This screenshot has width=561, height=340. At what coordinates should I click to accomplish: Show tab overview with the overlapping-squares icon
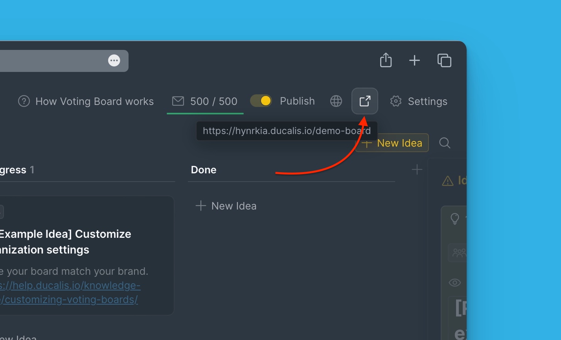point(444,60)
